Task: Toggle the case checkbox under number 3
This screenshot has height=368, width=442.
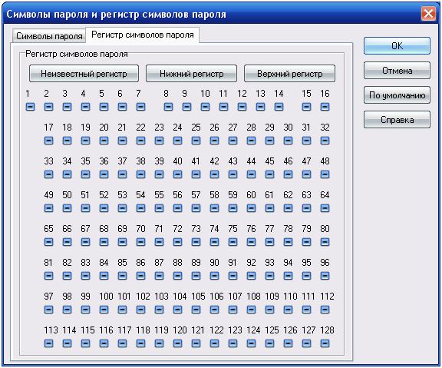Action: 67,107
